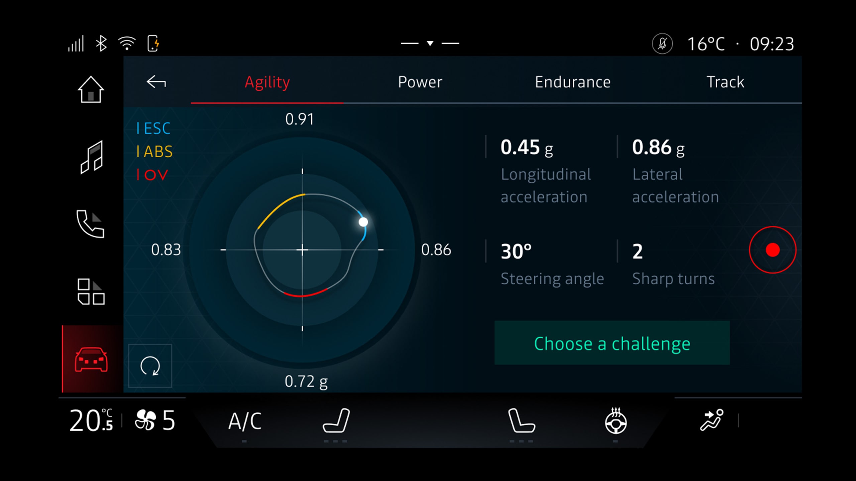Click the Bluetooth status icon

pos(101,43)
